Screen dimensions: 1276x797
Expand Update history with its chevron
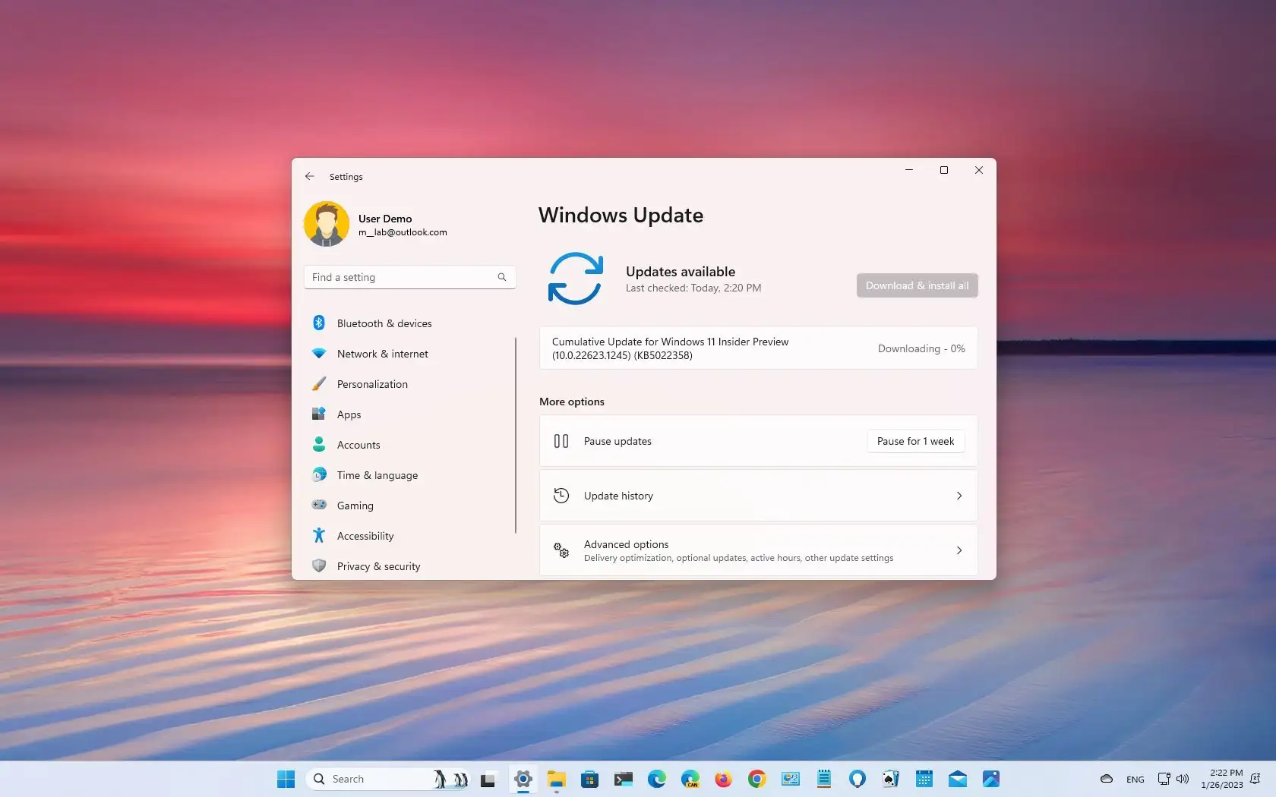[959, 496]
